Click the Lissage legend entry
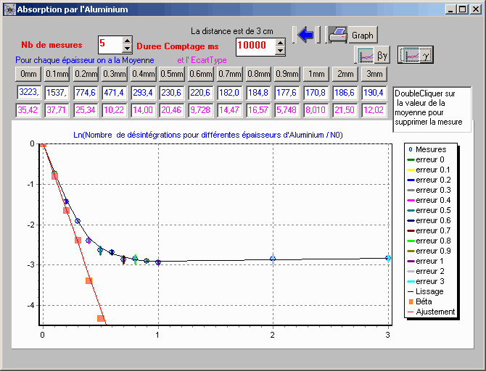 [x=429, y=291]
